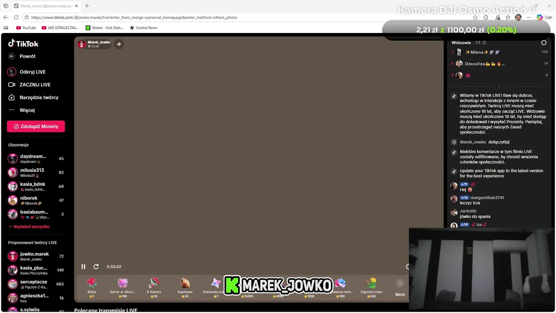Click the stream time 3:33:52
Viewport: 556px width, 313px height.
[114, 266]
